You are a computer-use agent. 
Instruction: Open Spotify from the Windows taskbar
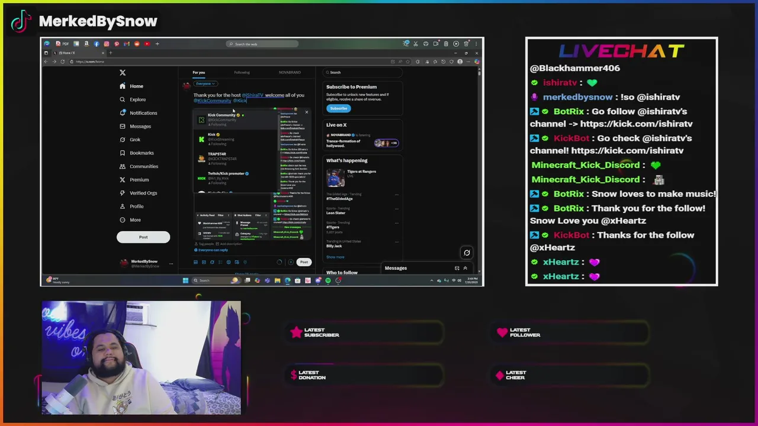[x=327, y=280]
